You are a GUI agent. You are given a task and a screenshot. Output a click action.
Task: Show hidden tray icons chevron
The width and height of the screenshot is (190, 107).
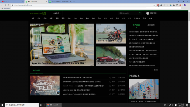pyautogui.click(x=163, y=105)
